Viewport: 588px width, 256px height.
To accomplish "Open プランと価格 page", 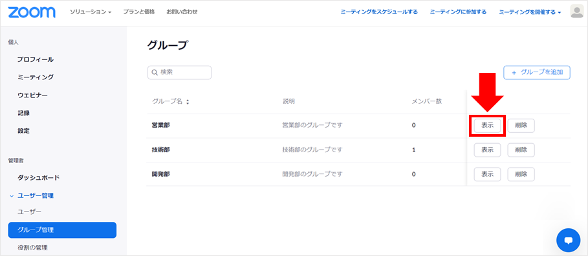I will tap(138, 12).
